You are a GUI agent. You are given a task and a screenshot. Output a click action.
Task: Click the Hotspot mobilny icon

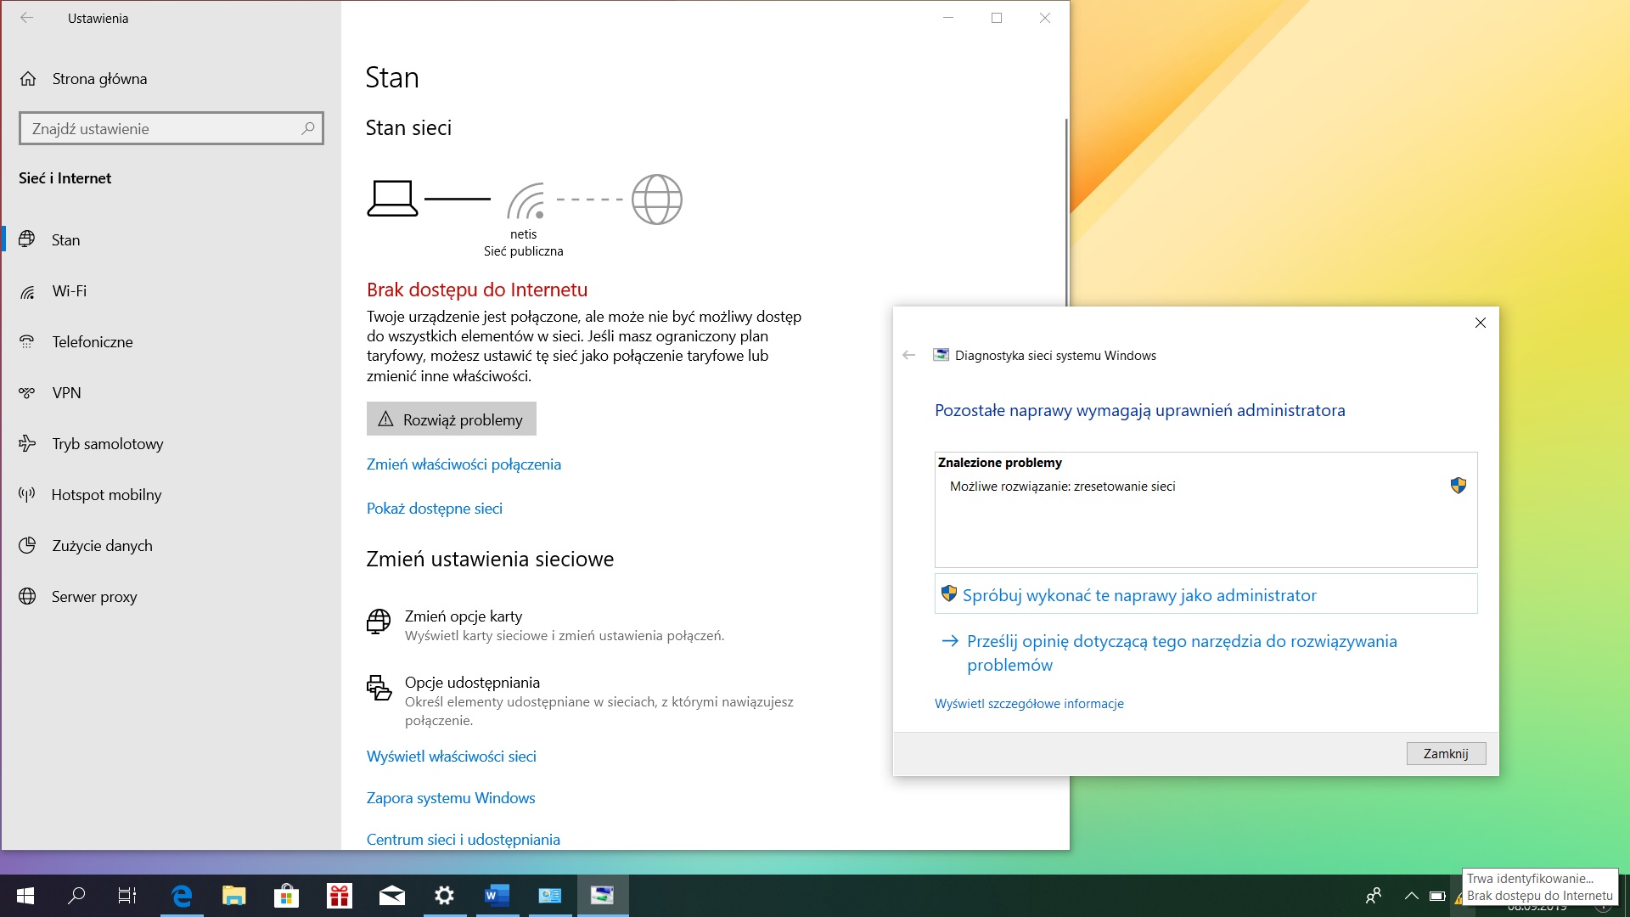[27, 494]
